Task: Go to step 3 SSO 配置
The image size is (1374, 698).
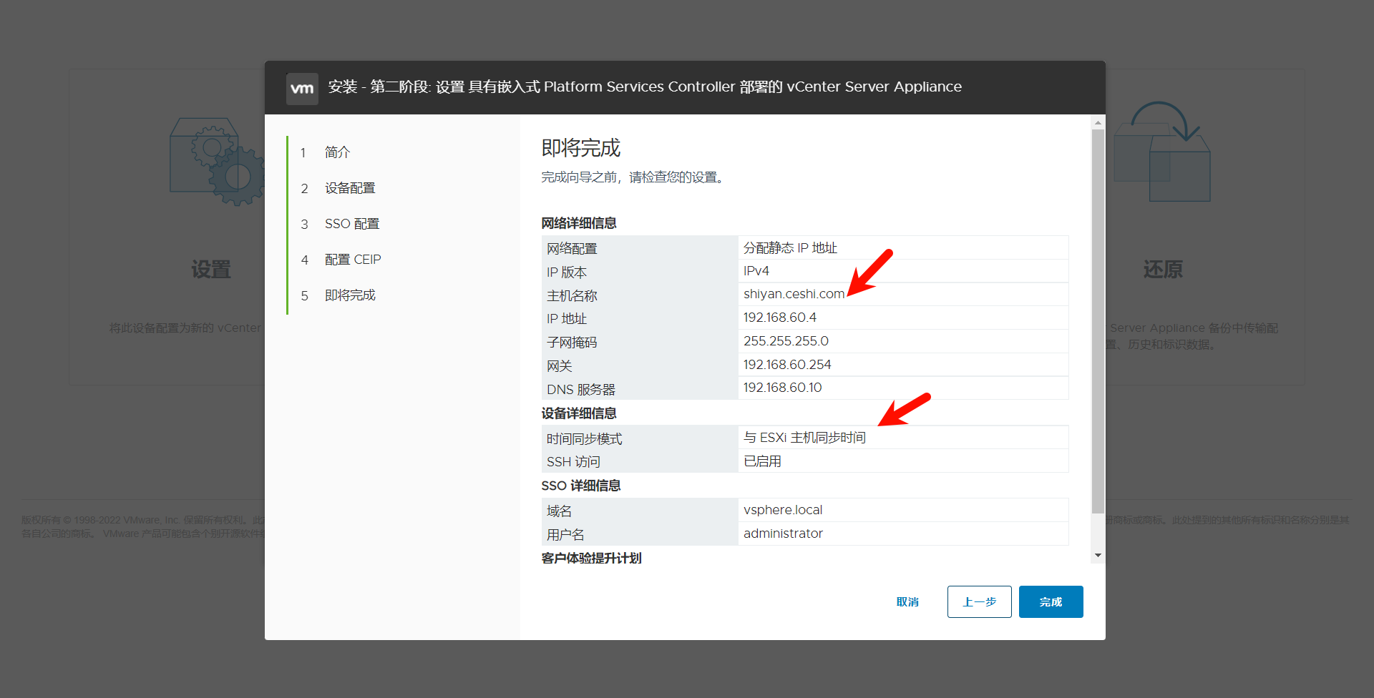Action: pos(352,224)
